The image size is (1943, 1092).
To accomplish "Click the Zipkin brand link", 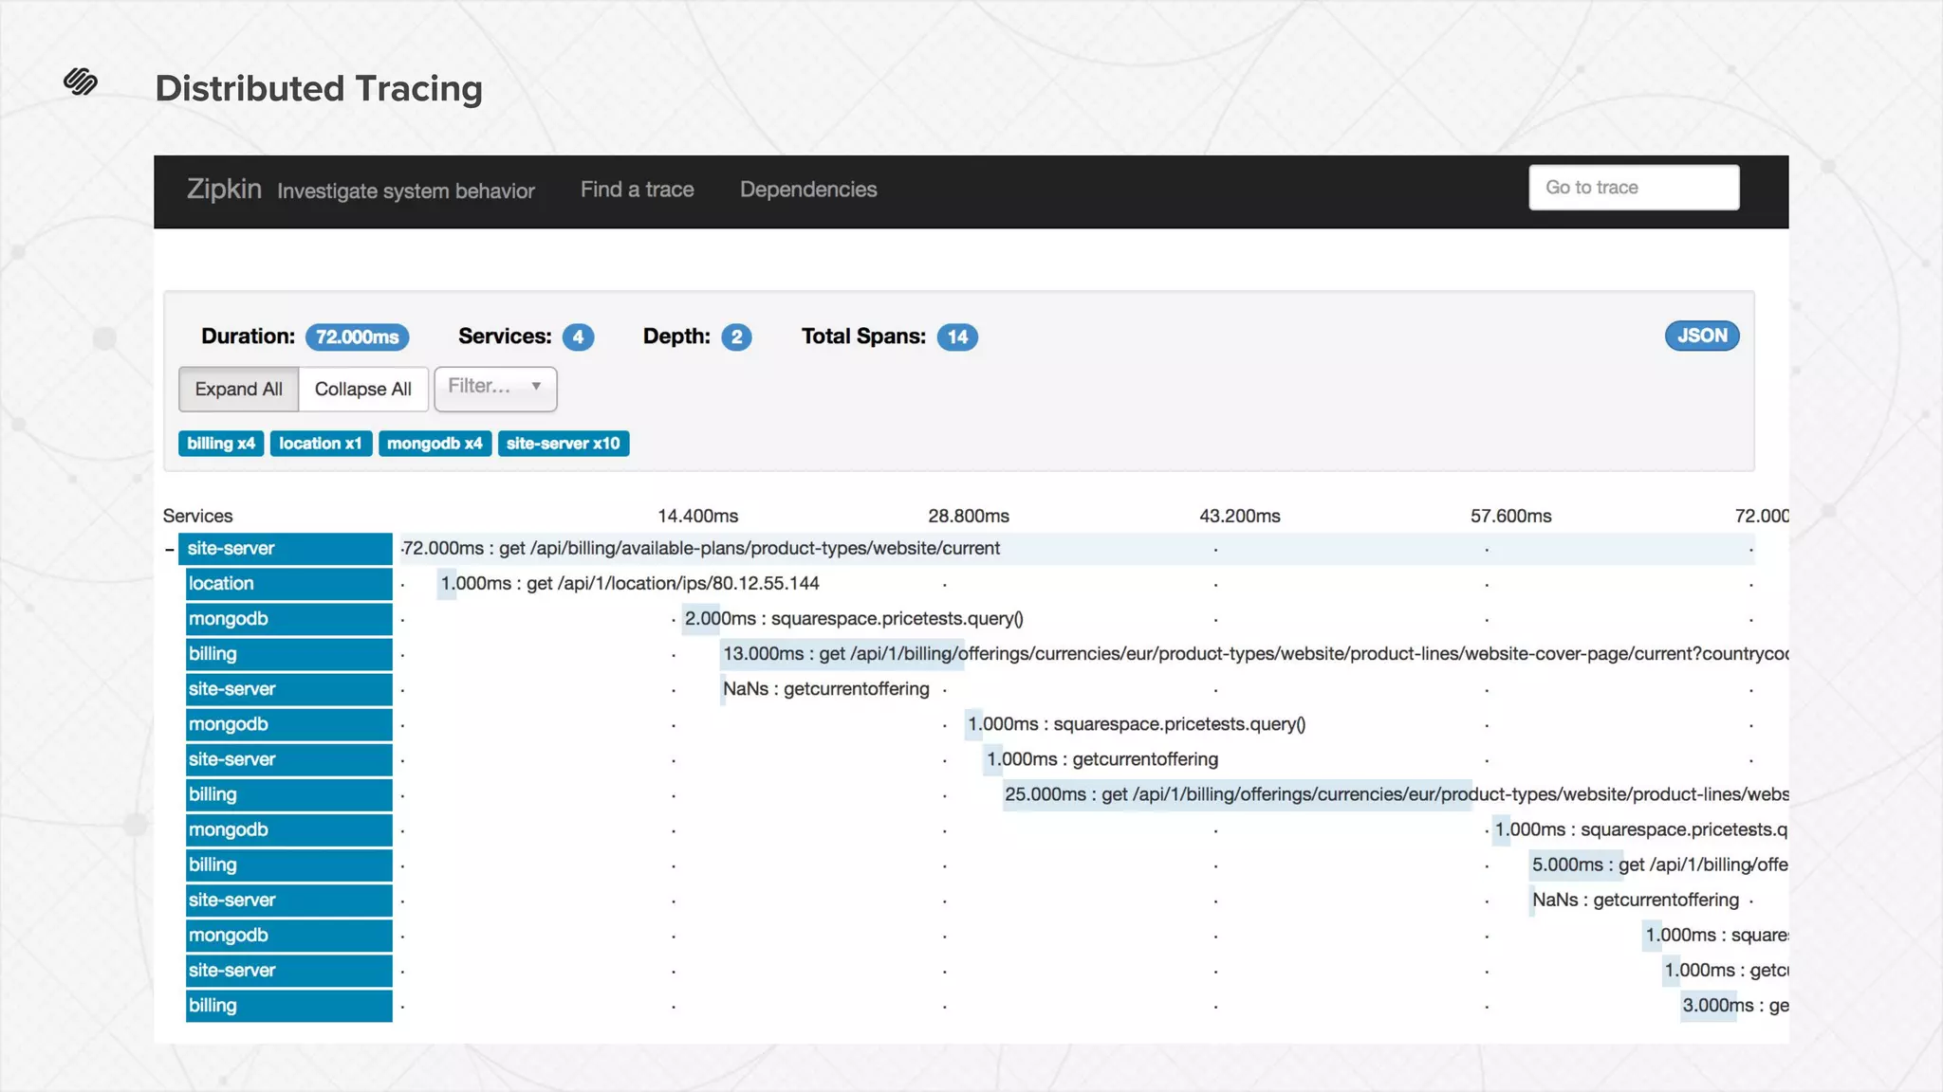I will point(224,190).
